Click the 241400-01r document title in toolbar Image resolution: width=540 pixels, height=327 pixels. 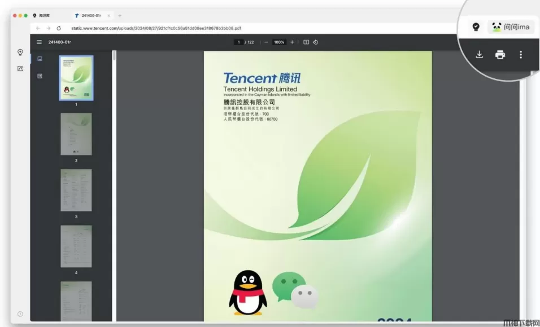click(x=59, y=42)
